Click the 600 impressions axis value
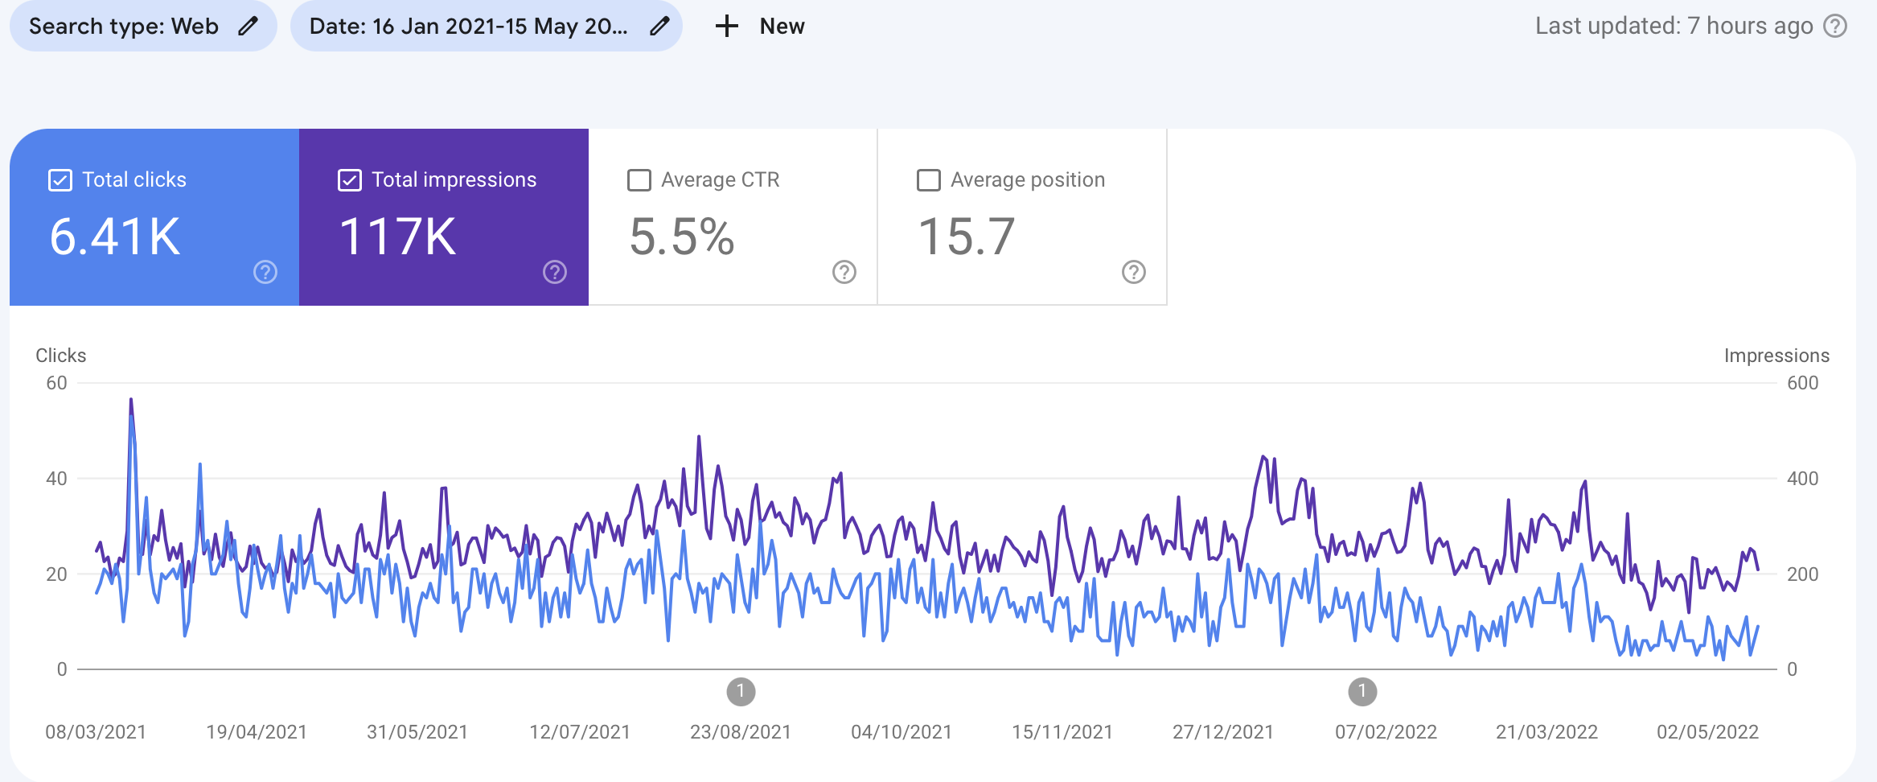This screenshot has height=782, width=1877. (1802, 383)
